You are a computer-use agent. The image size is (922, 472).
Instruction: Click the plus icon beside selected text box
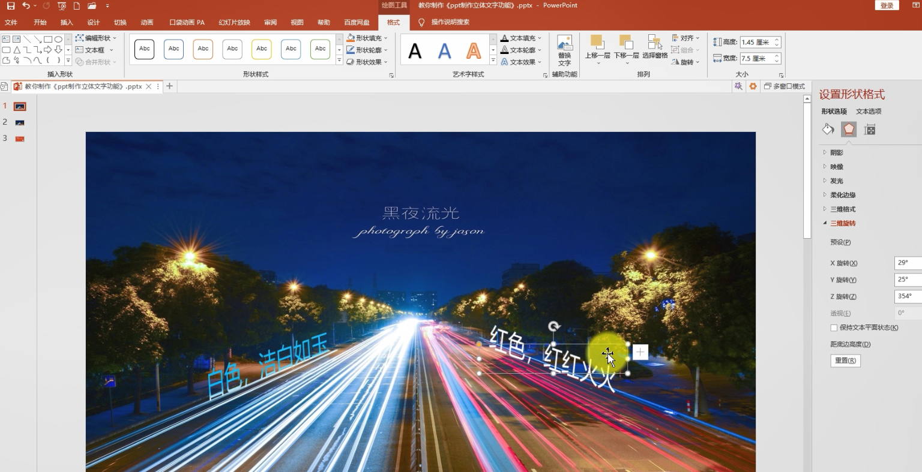click(640, 352)
